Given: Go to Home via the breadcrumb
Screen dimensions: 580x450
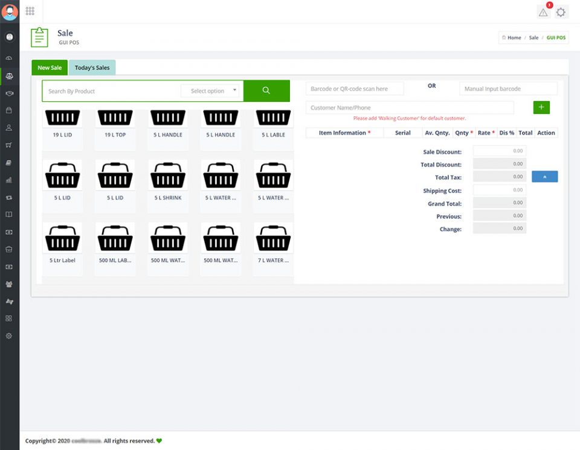Looking at the screenshot, I should coord(514,37).
